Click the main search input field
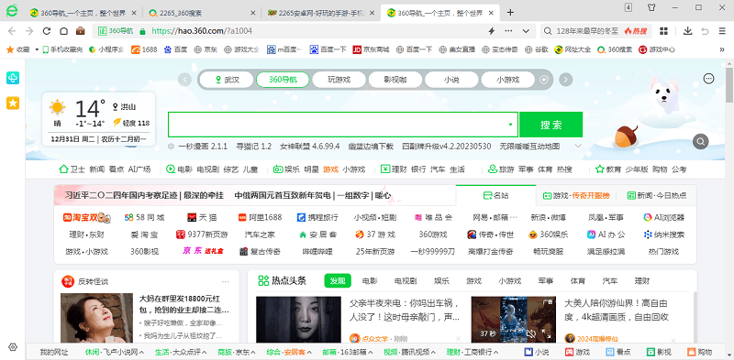Viewport: 734px width, 360px height. tap(343, 125)
